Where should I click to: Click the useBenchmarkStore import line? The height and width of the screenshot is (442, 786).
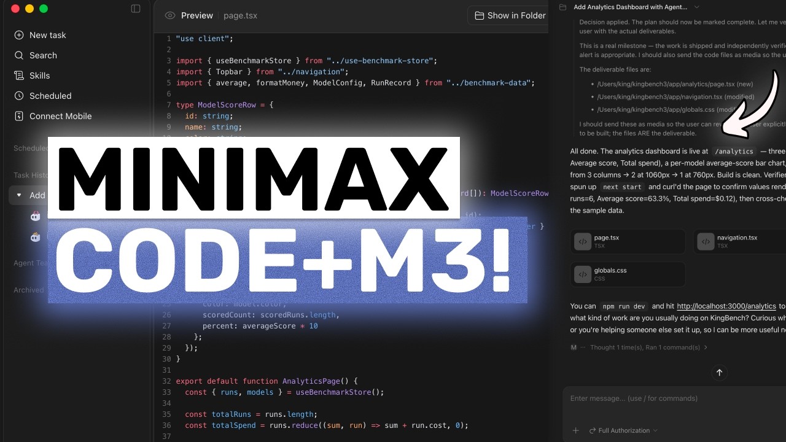point(306,61)
